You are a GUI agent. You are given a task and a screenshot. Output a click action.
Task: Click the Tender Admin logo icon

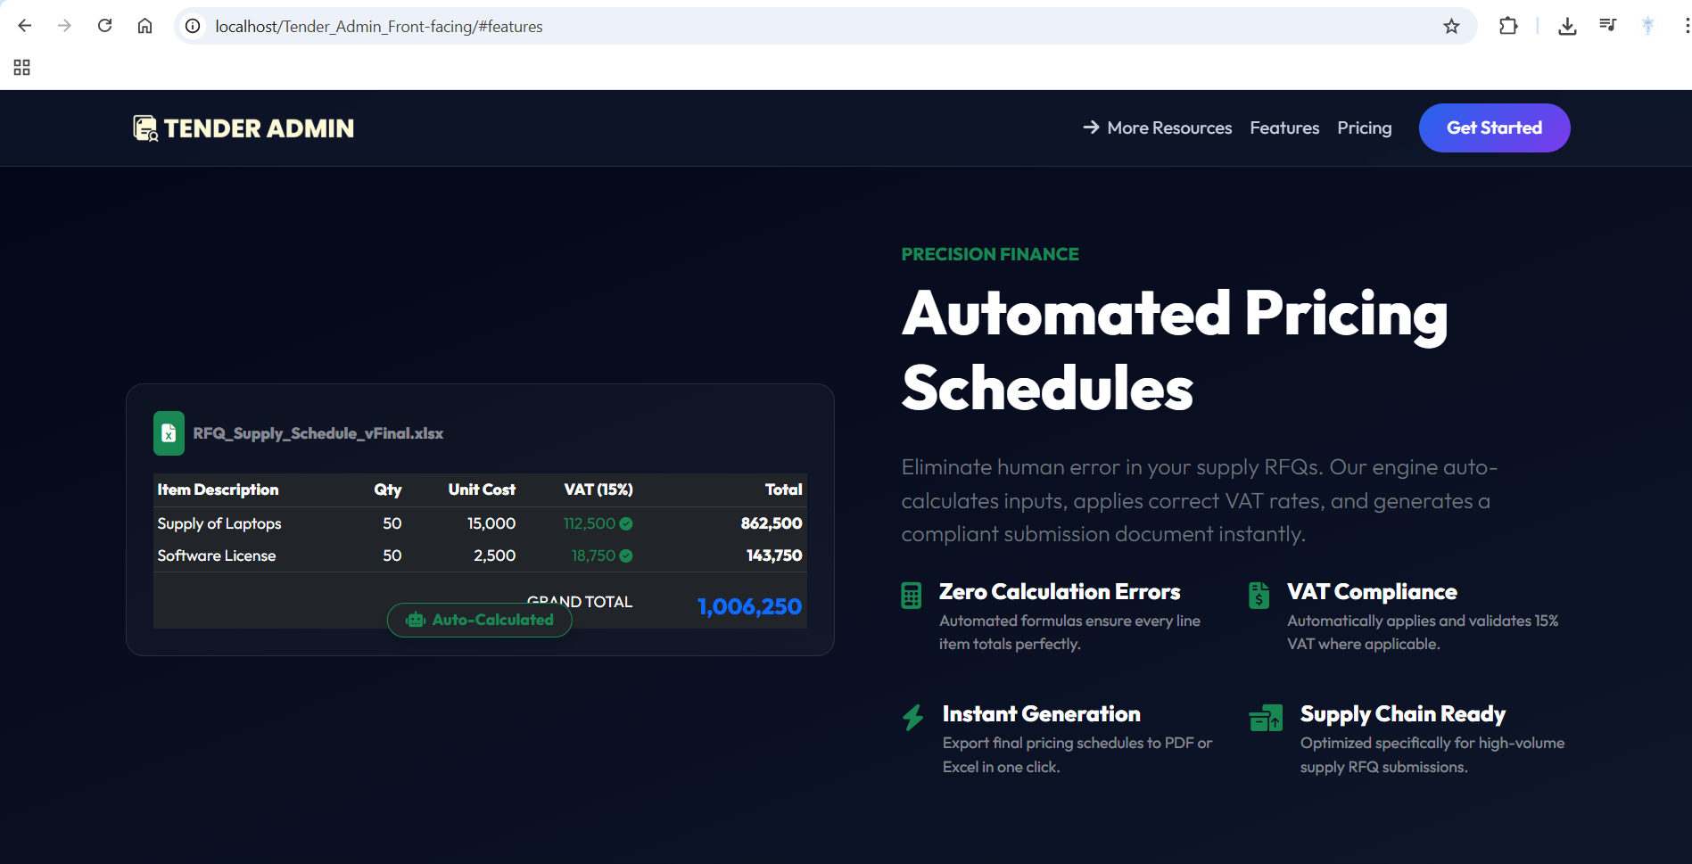(145, 128)
